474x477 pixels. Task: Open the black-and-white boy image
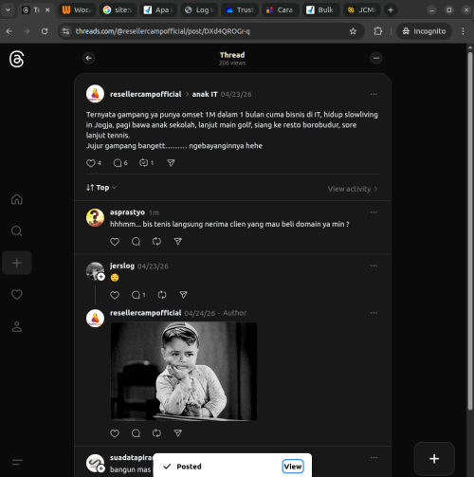[184, 372]
